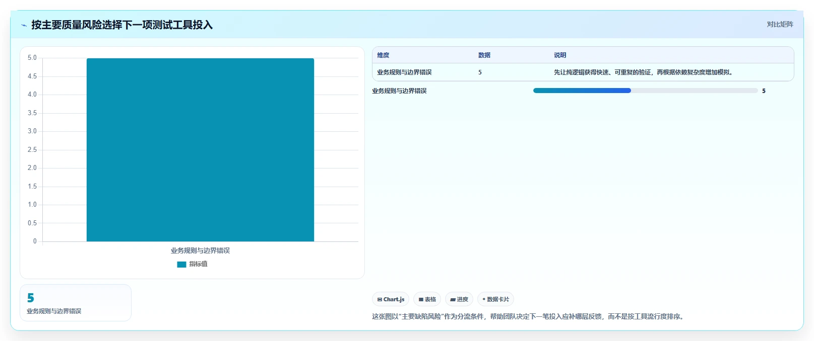Click the 表格 tag chip
814x341 pixels.
coord(427,299)
